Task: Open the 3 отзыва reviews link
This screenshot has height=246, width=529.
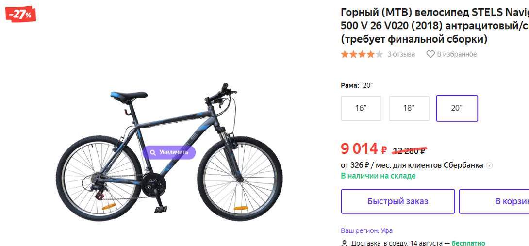Action: coord(401,54)
